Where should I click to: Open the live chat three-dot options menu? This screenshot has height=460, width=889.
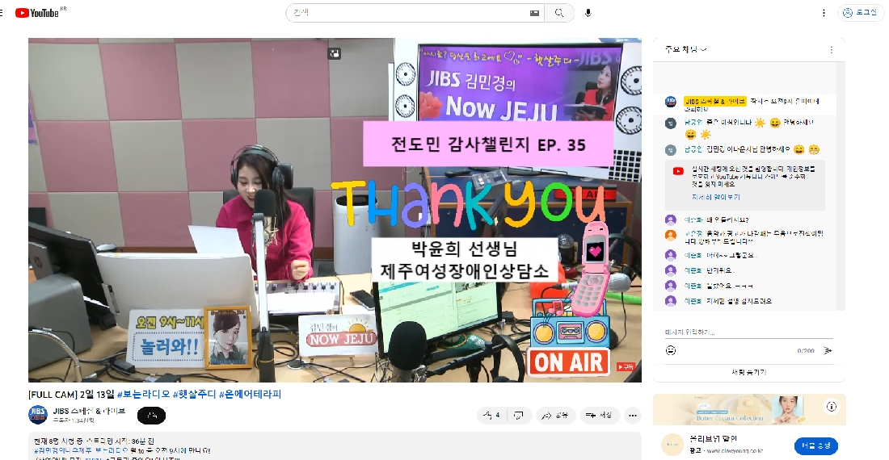[x=831, y=50]
